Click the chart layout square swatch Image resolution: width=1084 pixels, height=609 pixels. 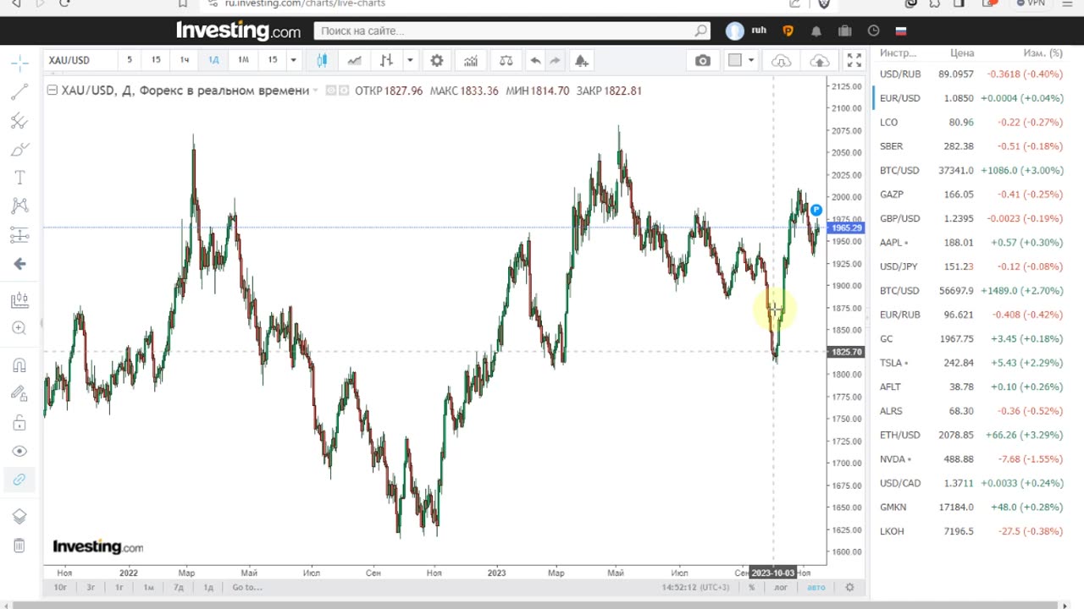735,60
